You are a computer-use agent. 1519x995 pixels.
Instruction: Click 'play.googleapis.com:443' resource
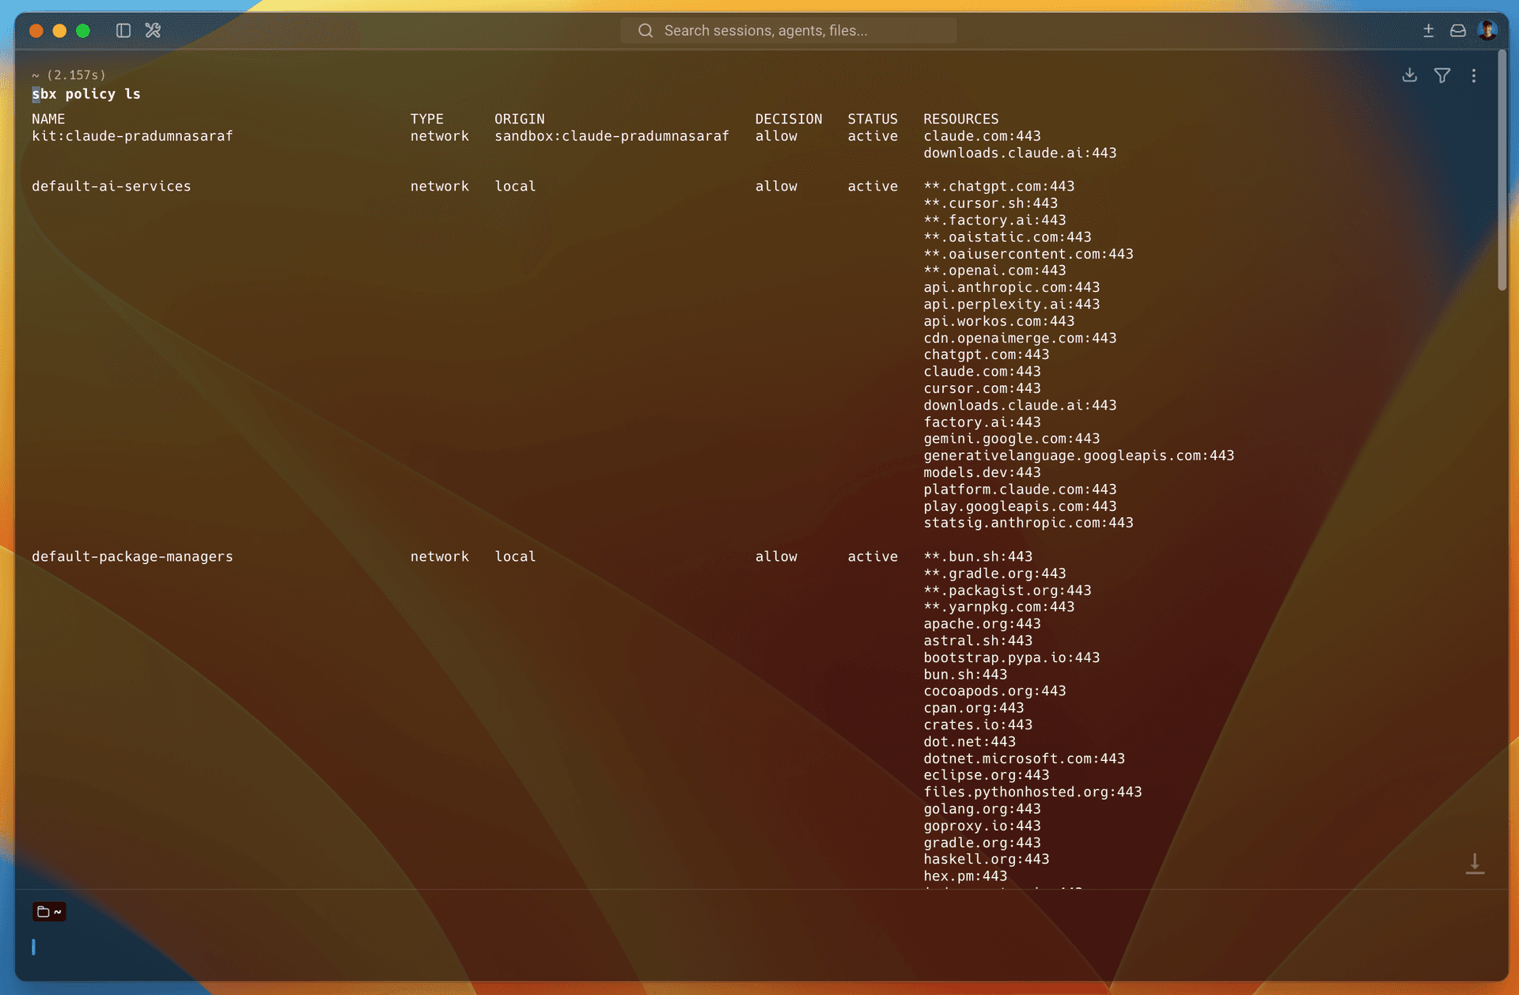(x=1020, y=506)
